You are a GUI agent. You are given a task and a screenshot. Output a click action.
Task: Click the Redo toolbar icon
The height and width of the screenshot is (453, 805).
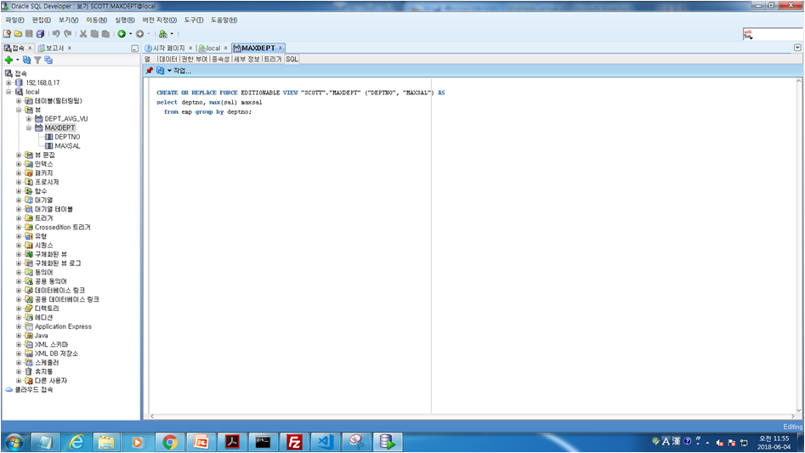click(67, 34)
